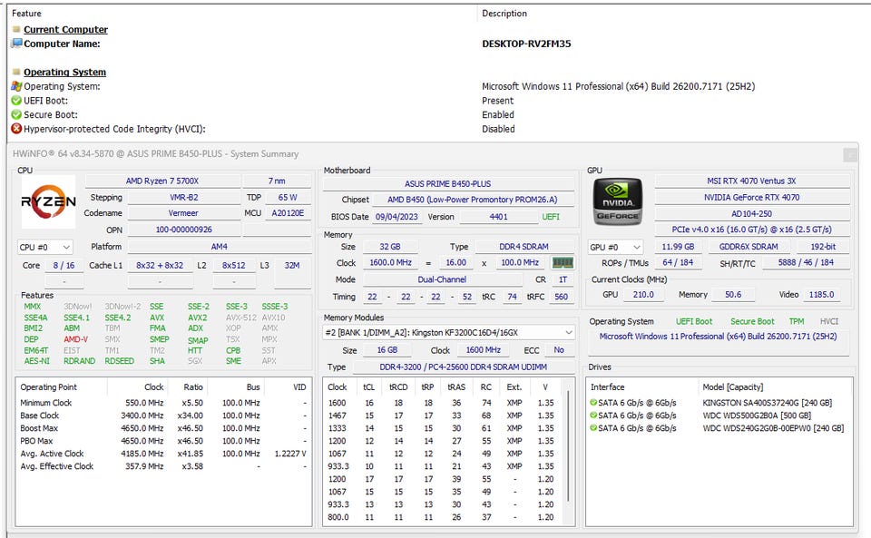This screenshot has width=871, height=538.
Task: Select the Current Computer tree heading
Action: click(65, 30)
